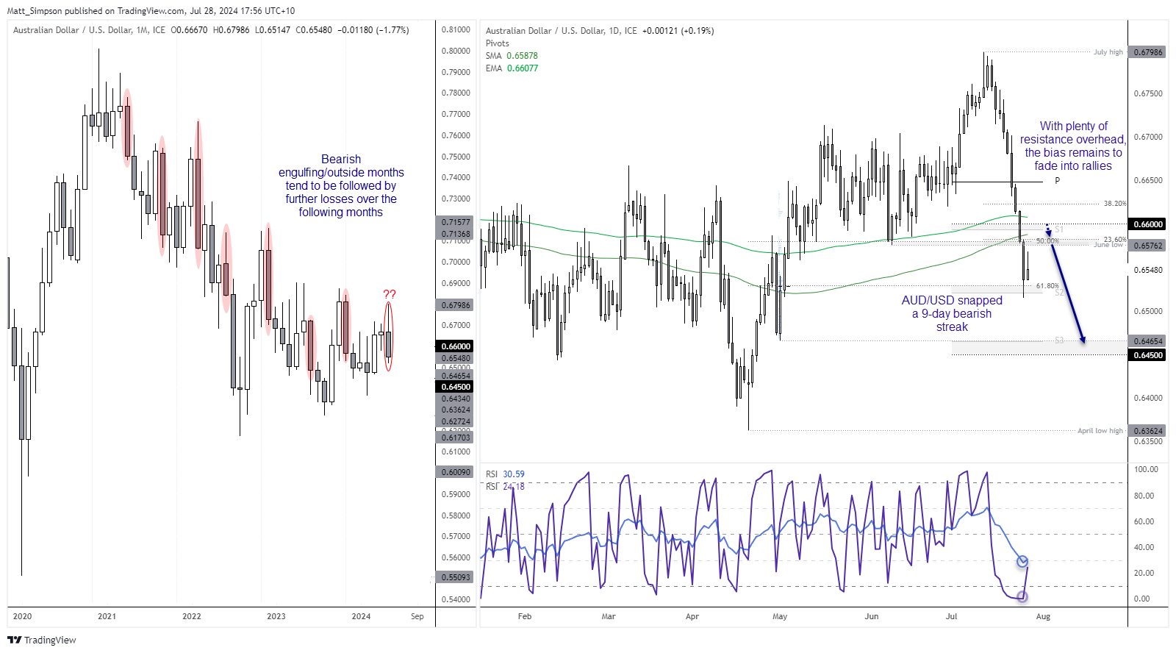Screen dimensions: 1176x653
Task: Click the 61.80% Fibonacci label
Action: click(x=1047, y=286)
